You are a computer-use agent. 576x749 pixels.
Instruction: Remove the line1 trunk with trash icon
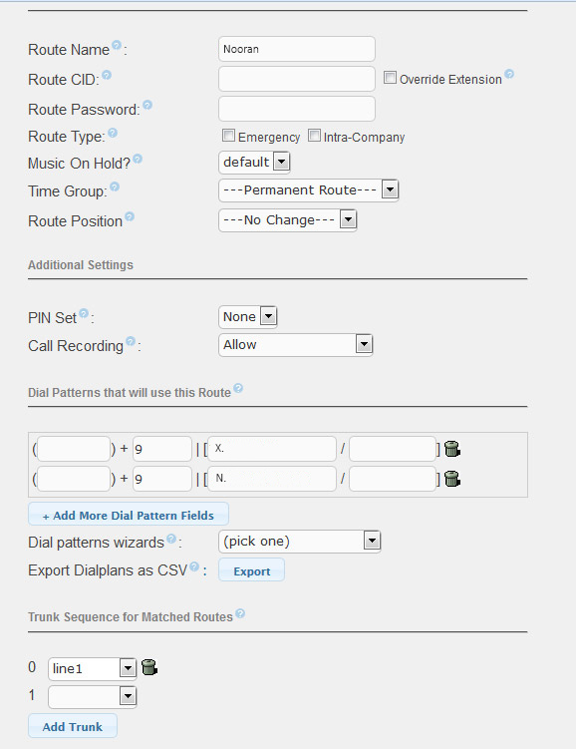pyautogui.click(x=149, y=667)
